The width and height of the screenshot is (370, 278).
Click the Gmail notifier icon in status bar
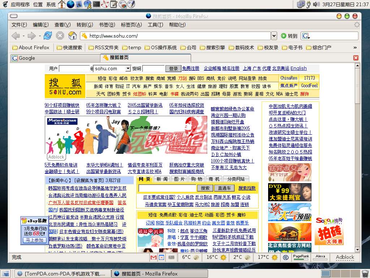pos(153,257)
